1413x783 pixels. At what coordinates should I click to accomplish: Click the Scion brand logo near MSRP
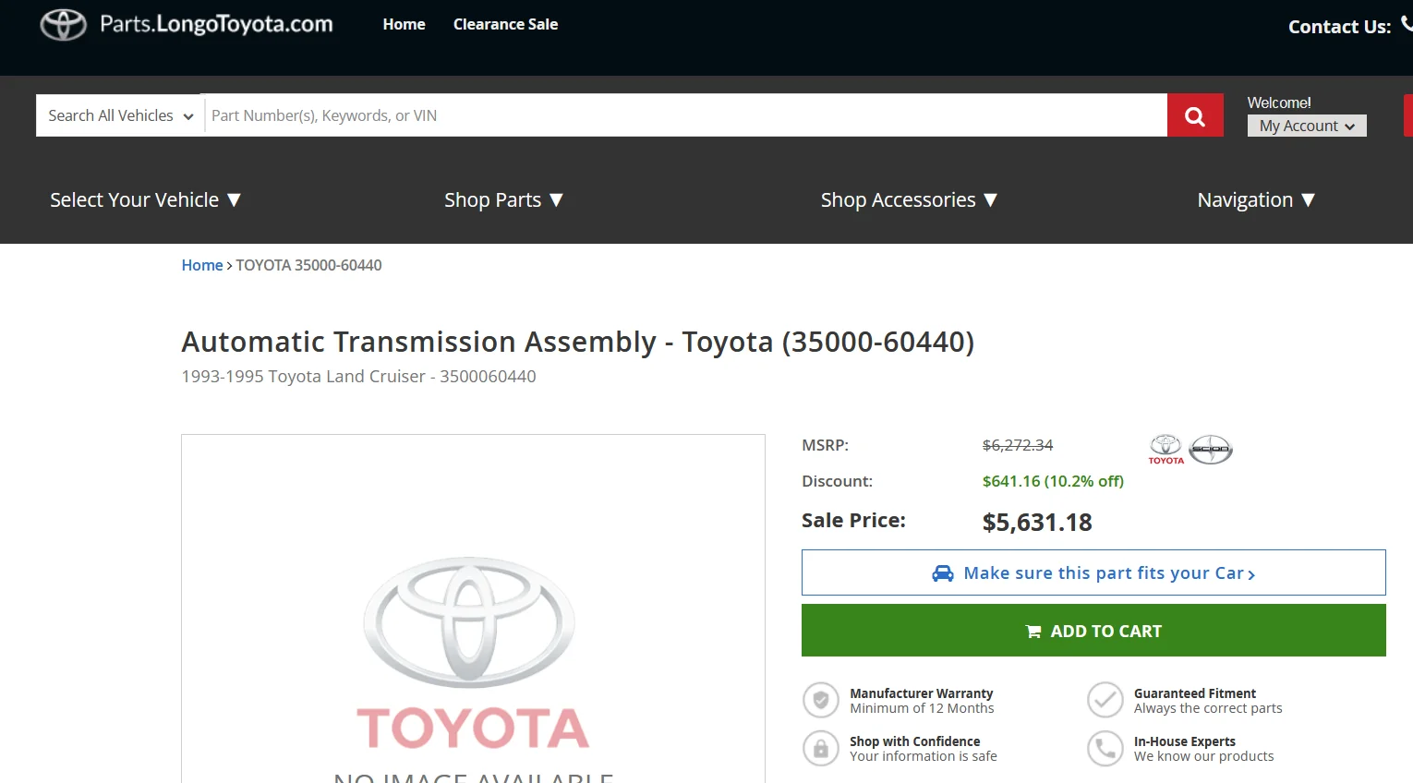click(1211, 449)
